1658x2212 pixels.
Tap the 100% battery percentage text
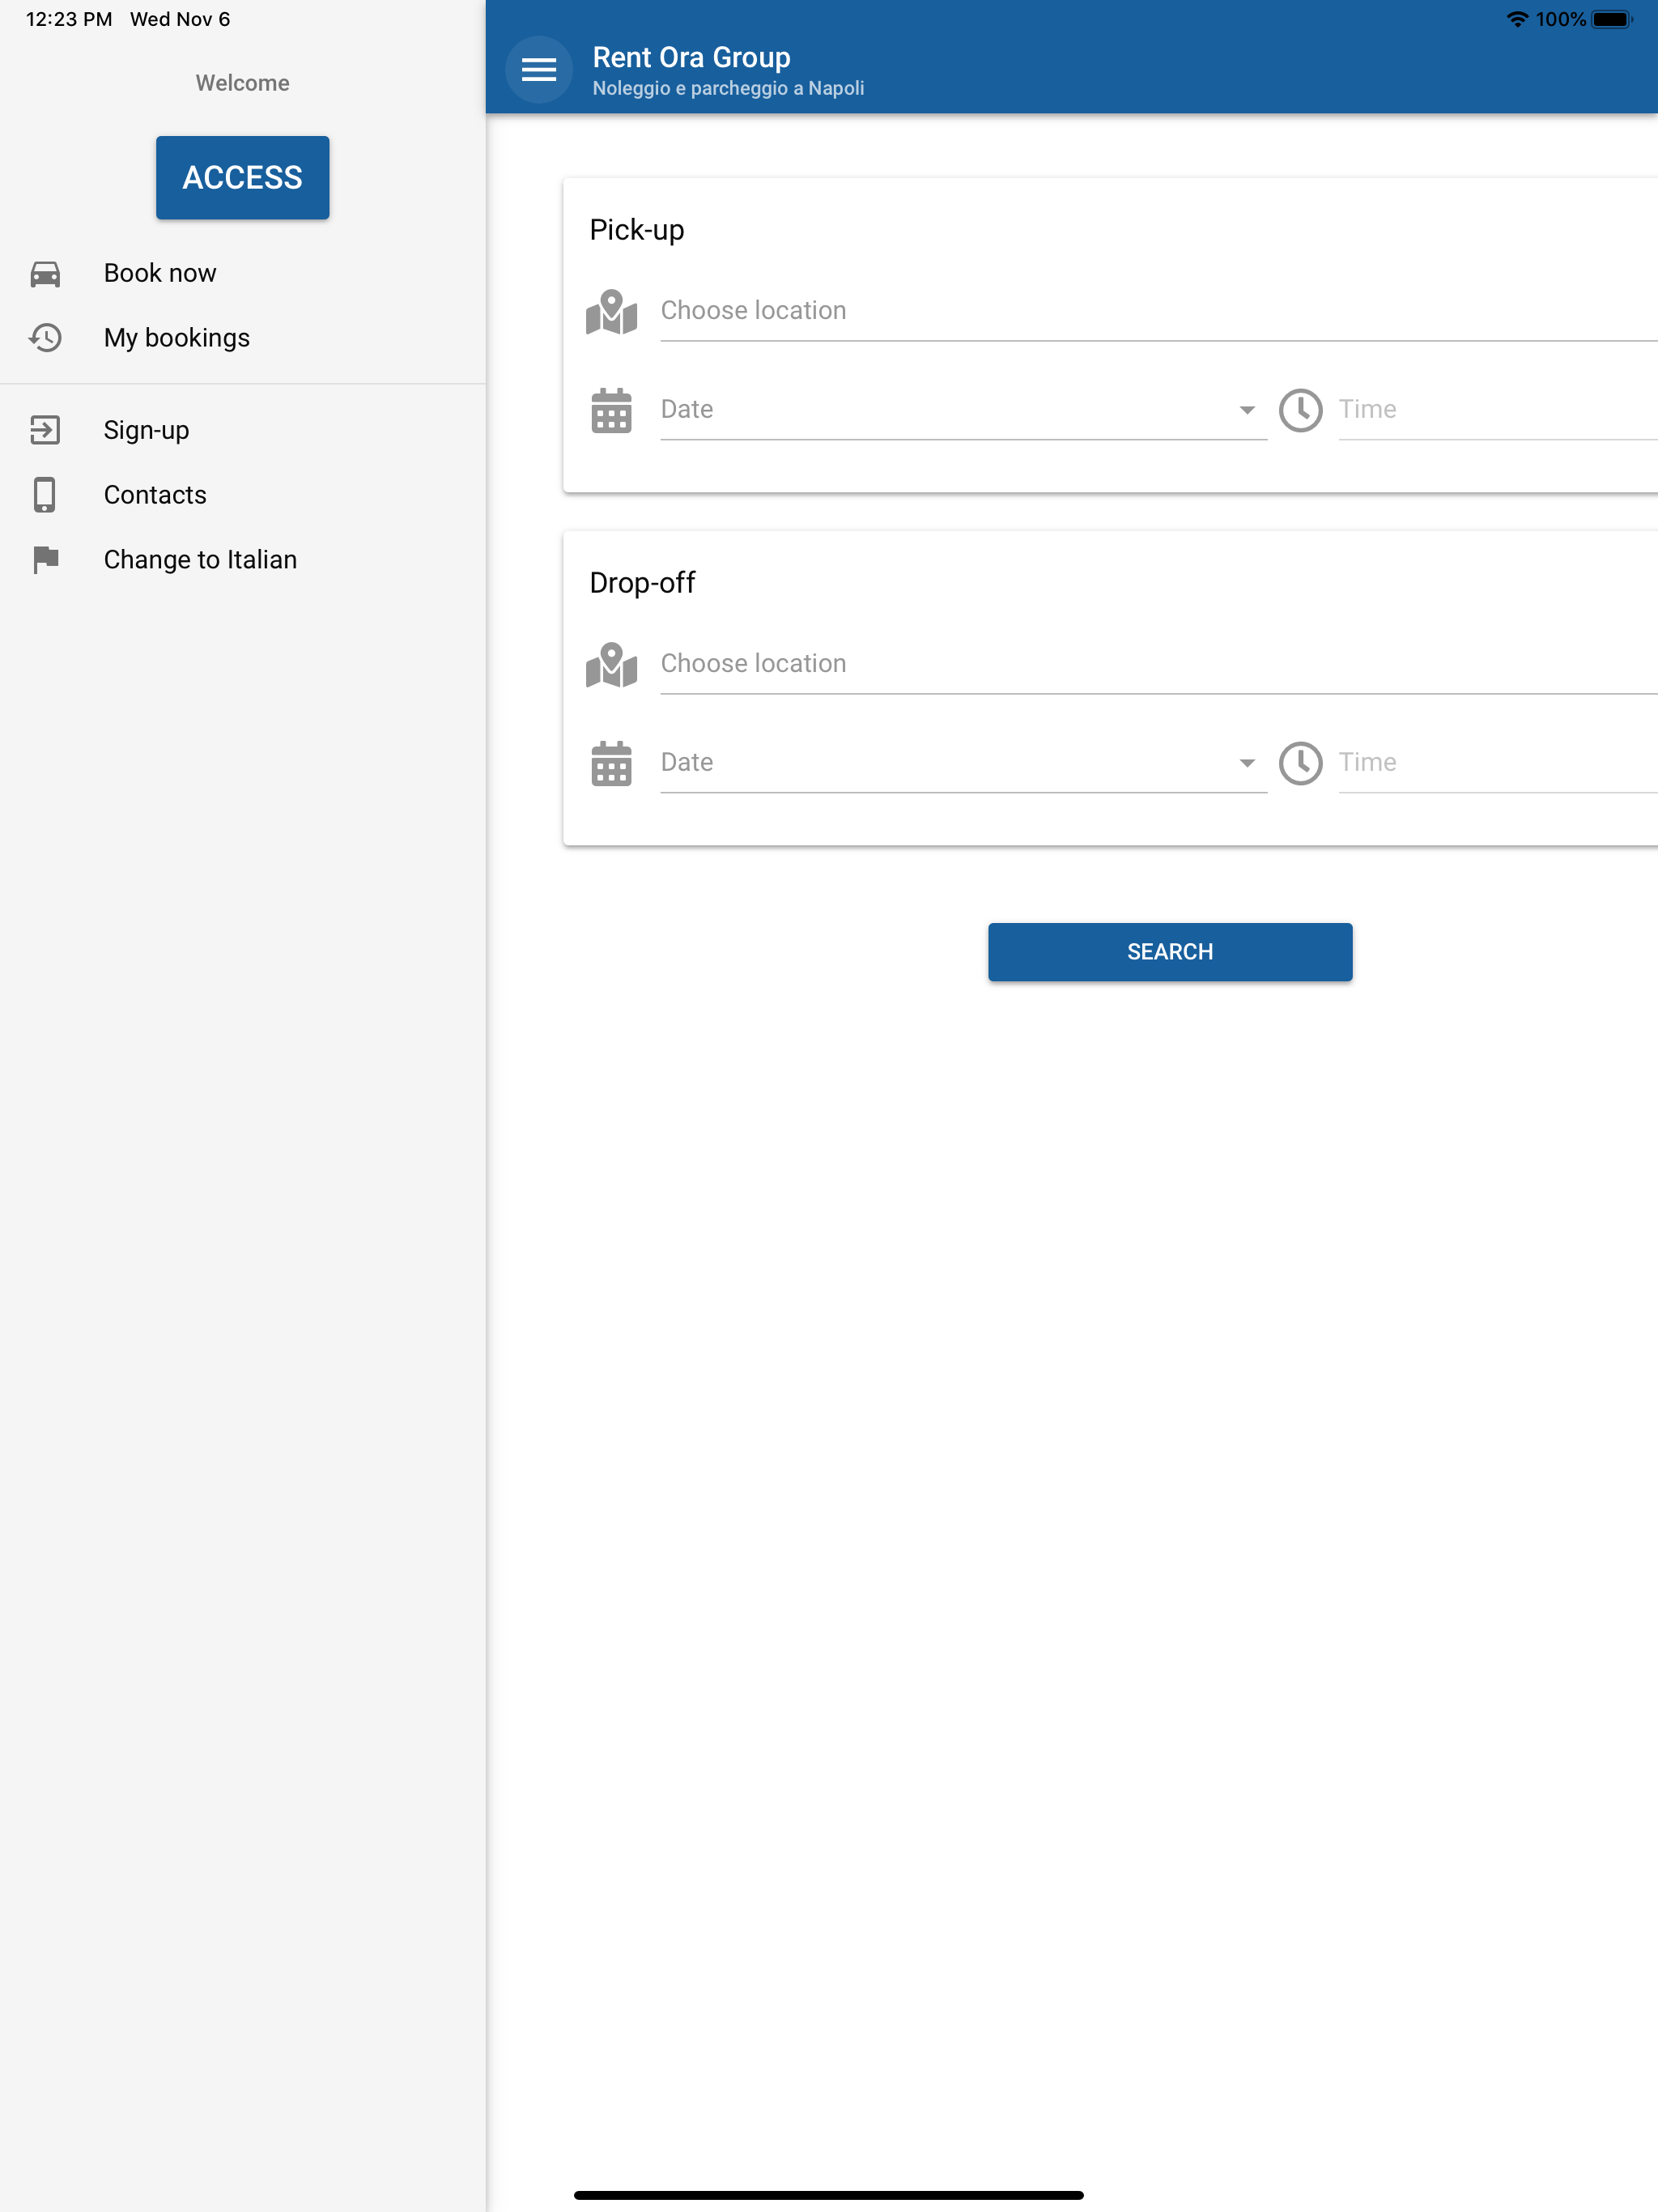1560,19
